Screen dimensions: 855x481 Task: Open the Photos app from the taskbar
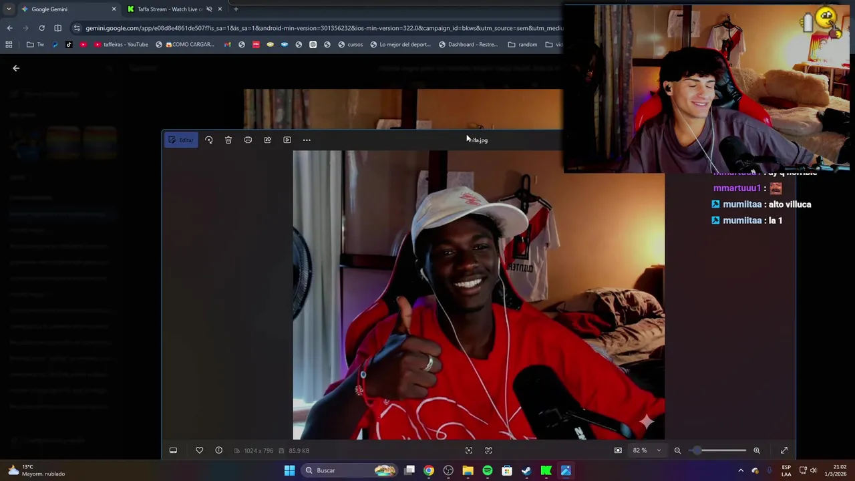[566, 470]
